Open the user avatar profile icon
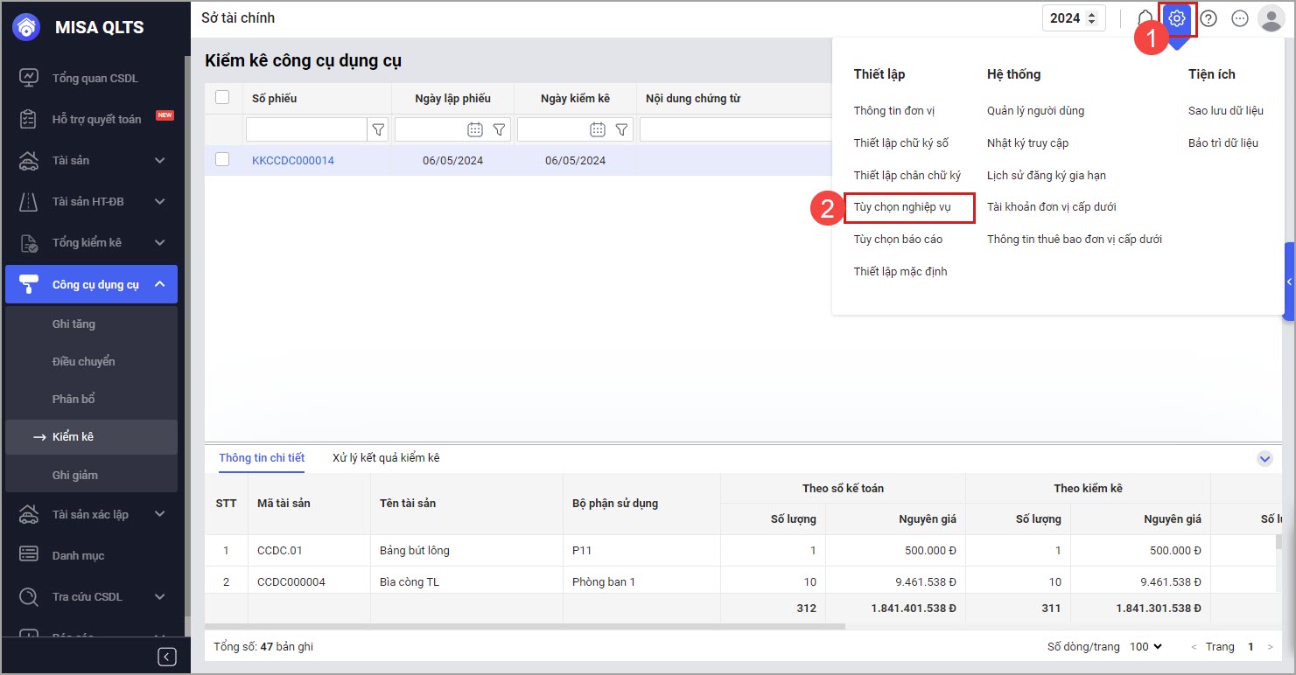The image size is (1296, 675). click(1270, 18)
